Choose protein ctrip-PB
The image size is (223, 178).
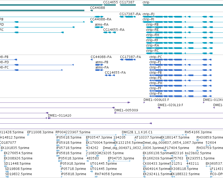point(155,73)
